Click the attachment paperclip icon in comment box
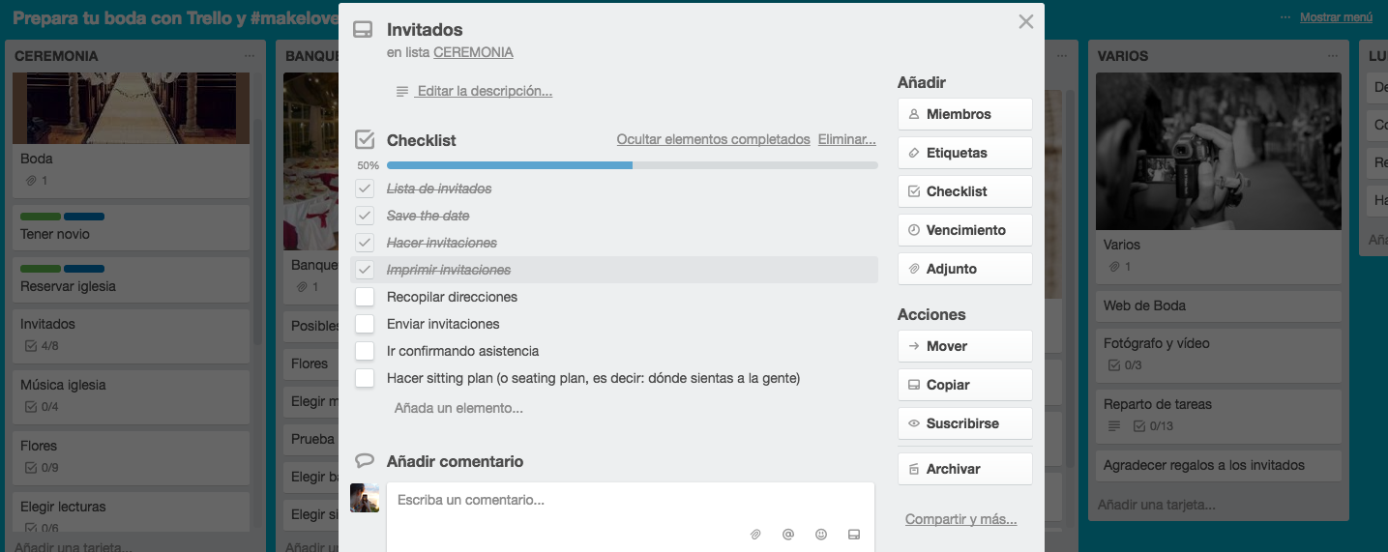 tap(756, 534)
